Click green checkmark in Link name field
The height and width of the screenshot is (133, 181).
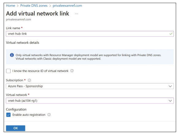point(171,34)
